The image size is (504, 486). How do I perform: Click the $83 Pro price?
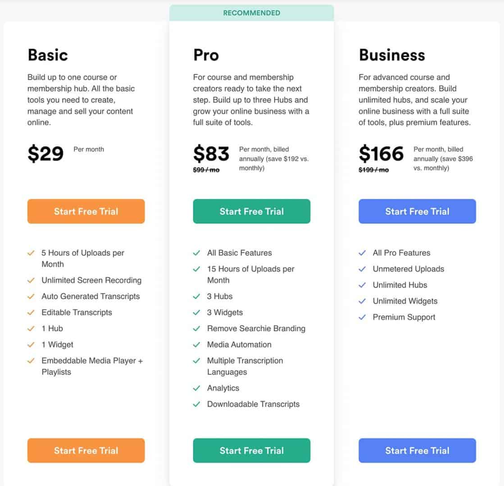pyautogui.click(x=211, y=153)
